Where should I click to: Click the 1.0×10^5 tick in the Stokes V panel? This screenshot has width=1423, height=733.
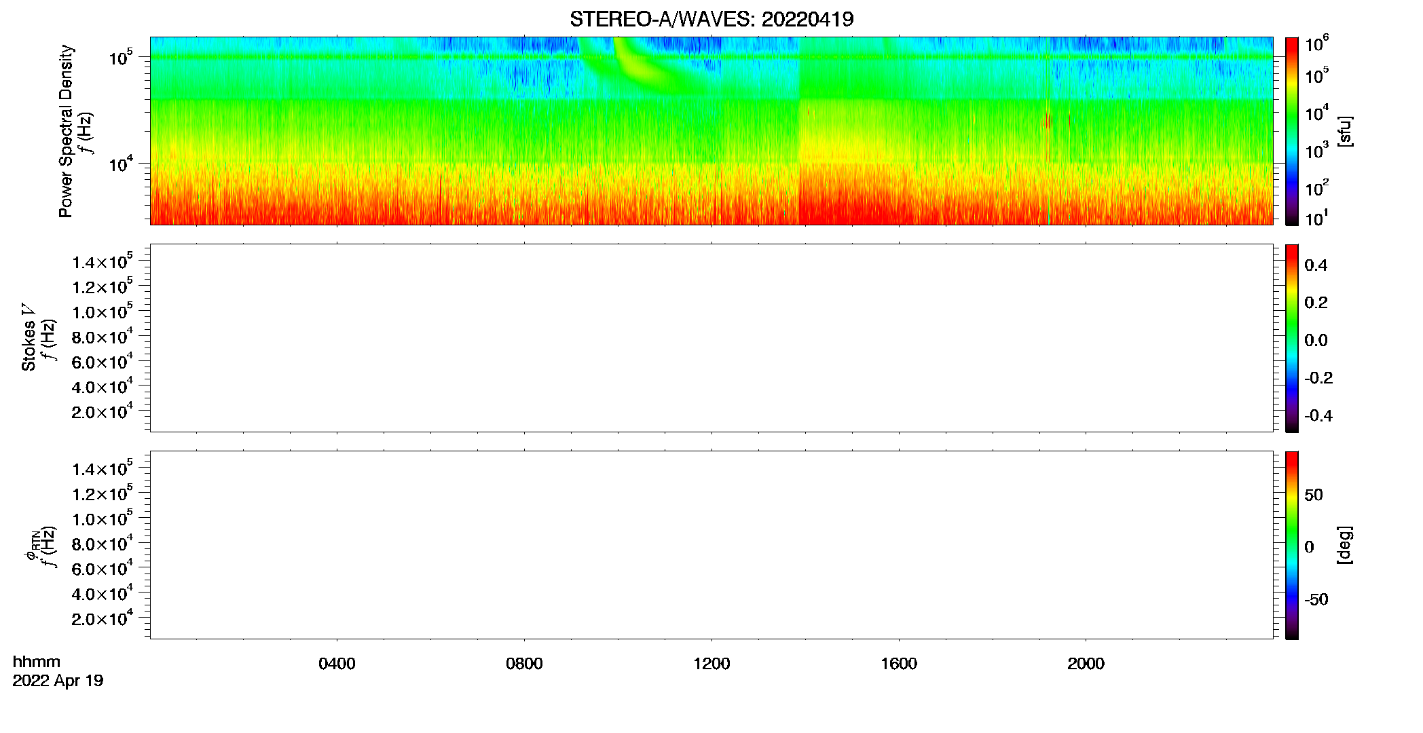click(103, 312)
